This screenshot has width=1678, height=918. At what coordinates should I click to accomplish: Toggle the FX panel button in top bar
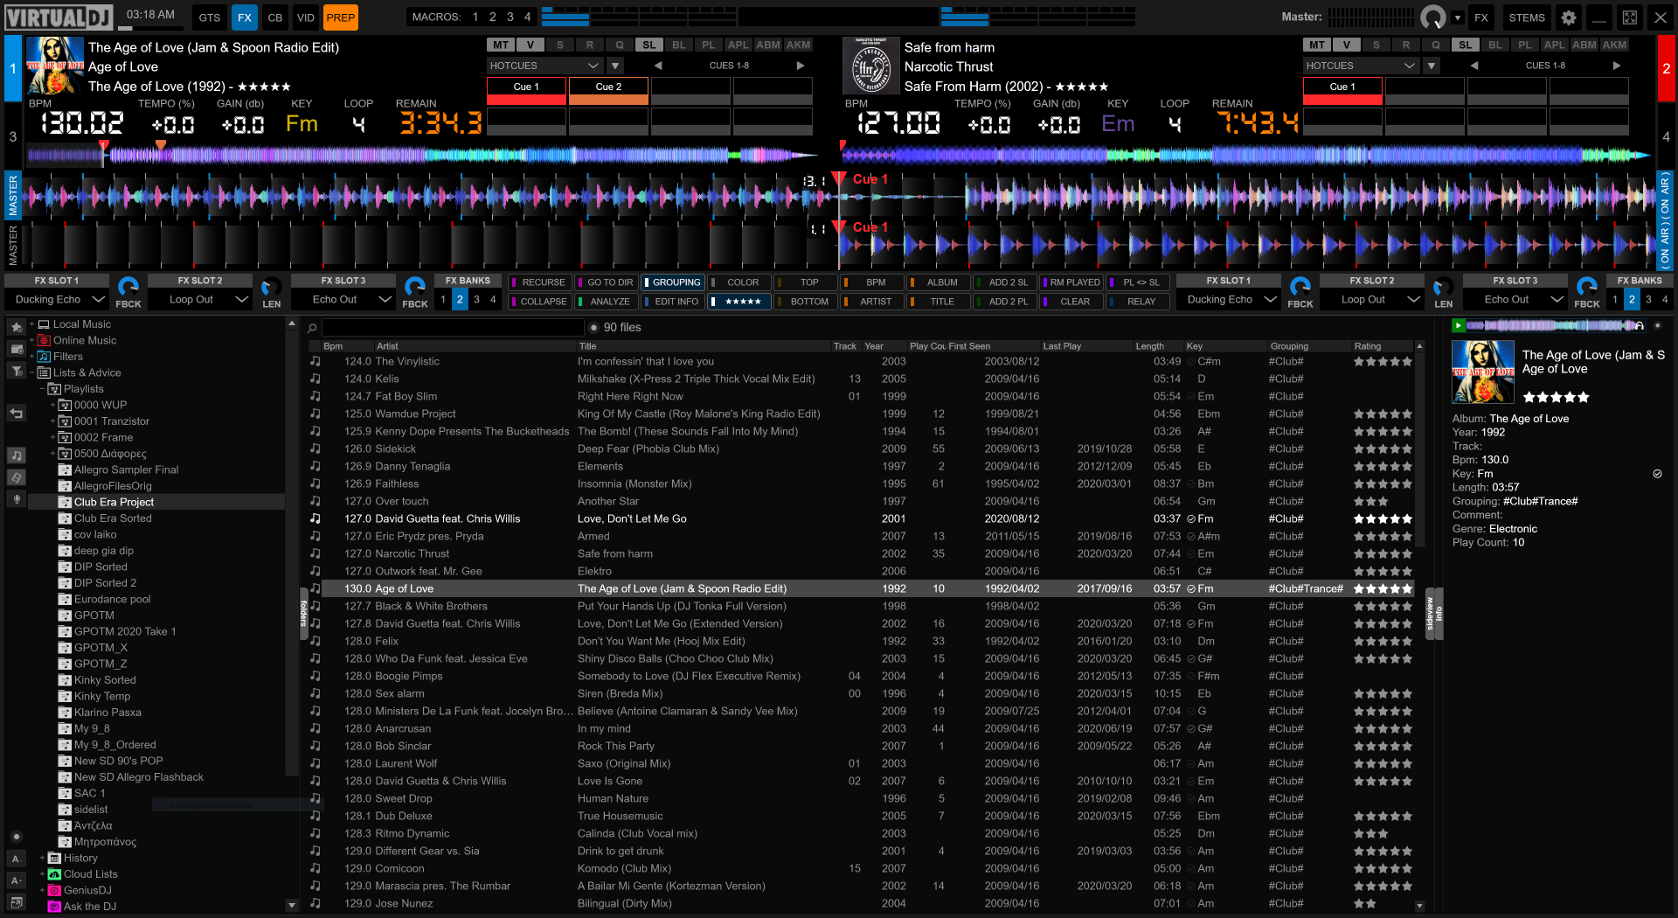point(245,17)
